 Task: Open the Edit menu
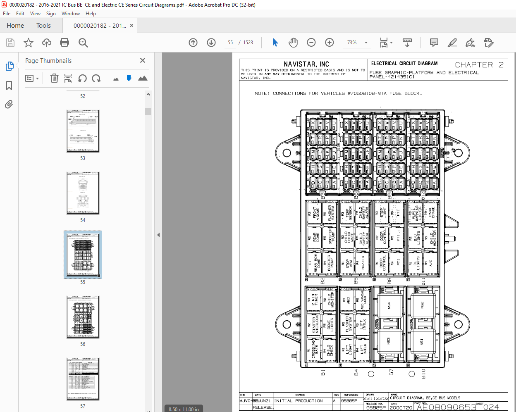pos(20,14)
